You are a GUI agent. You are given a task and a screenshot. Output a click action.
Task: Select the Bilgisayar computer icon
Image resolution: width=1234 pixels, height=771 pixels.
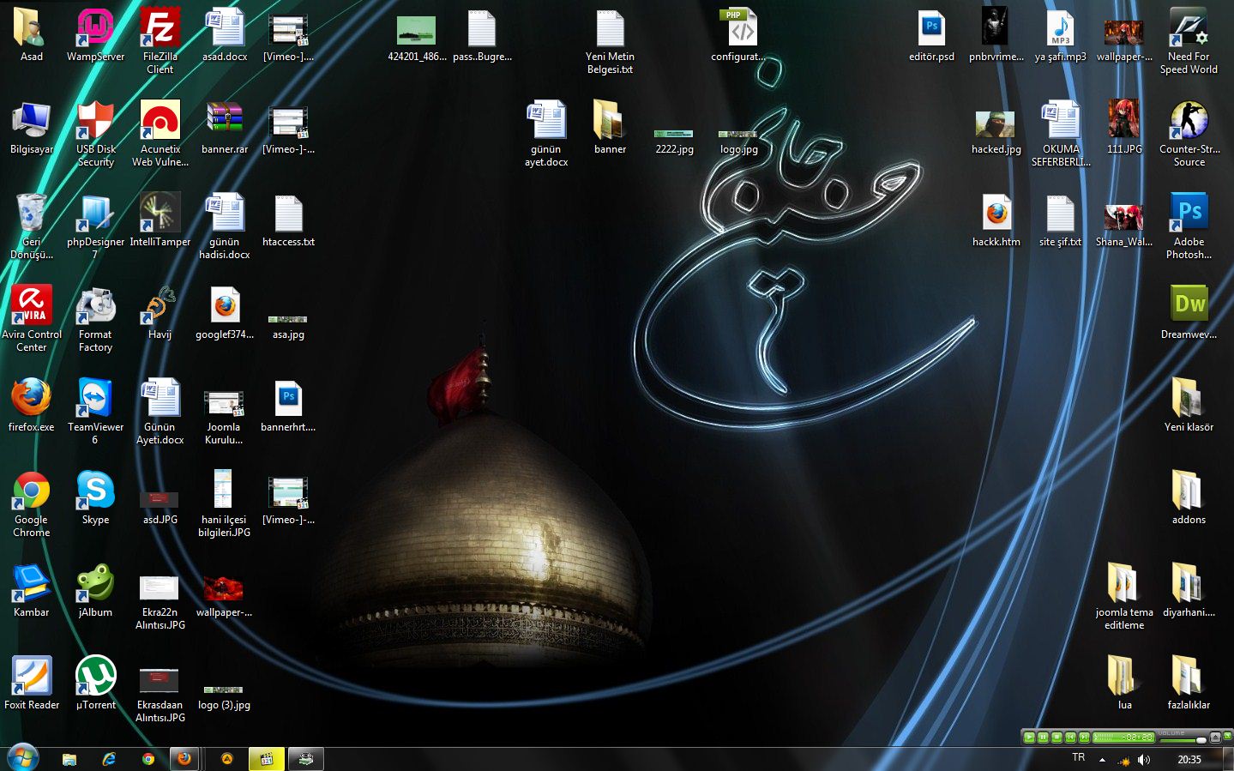[32, 128]
